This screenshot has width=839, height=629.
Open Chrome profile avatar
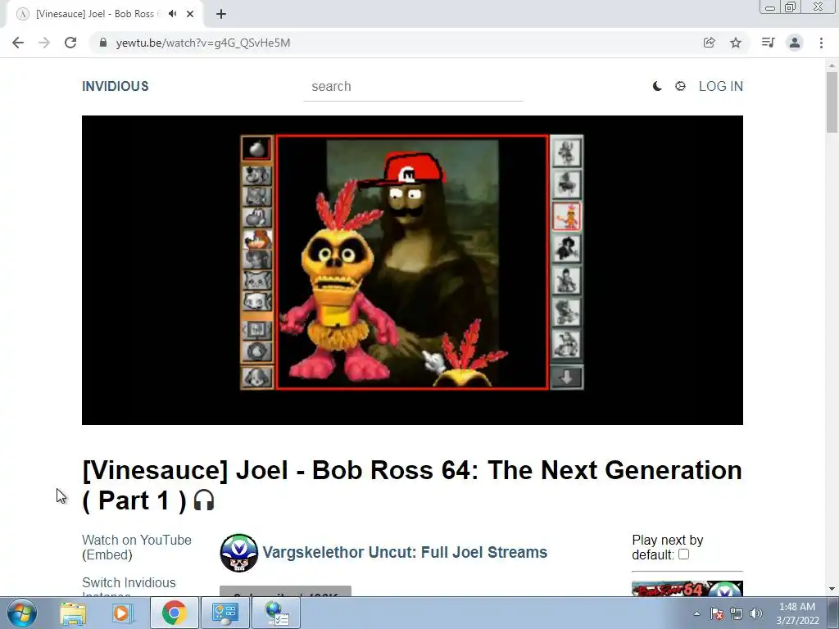click(x=795, y=43)
